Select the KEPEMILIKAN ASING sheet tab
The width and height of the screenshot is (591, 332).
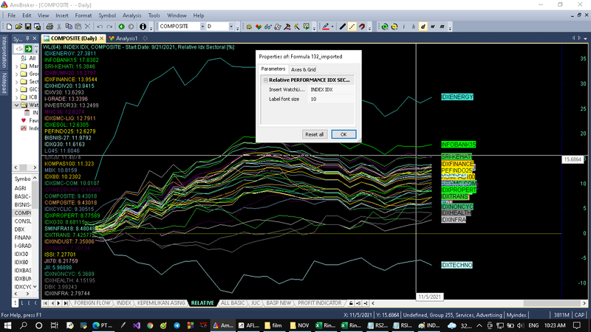point(161,303)
